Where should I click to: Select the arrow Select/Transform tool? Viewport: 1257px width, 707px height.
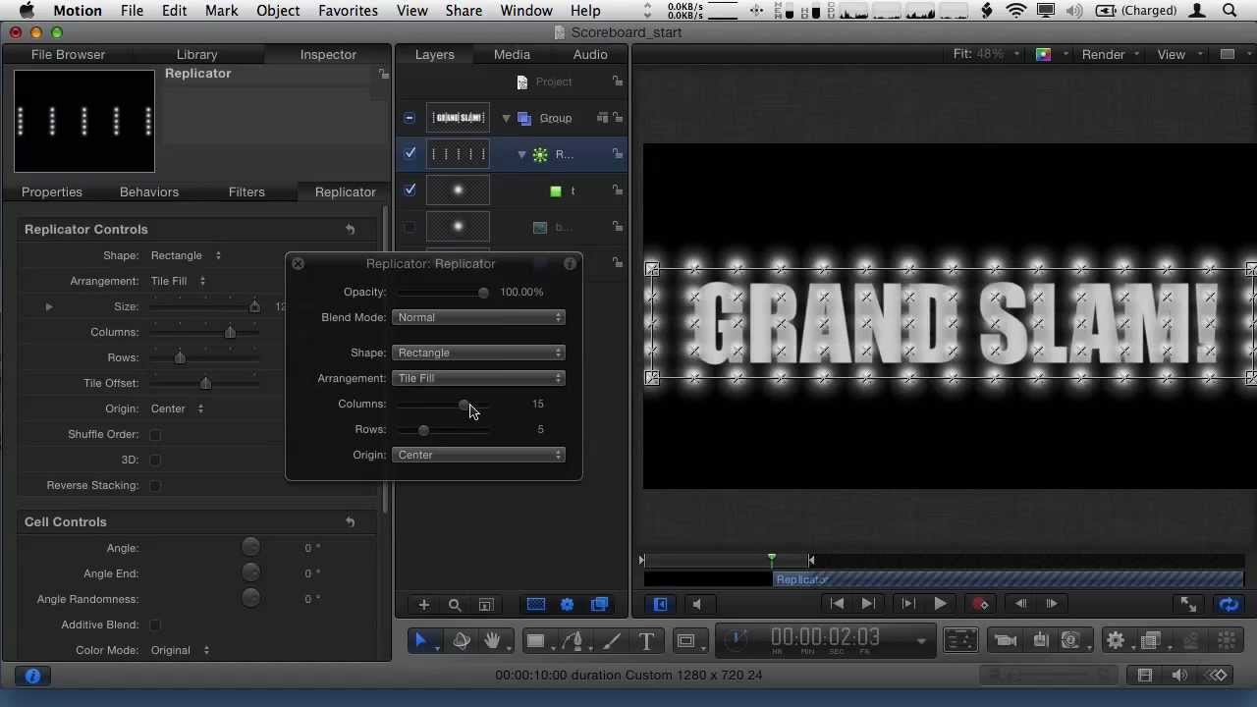(x=421, y=641)
